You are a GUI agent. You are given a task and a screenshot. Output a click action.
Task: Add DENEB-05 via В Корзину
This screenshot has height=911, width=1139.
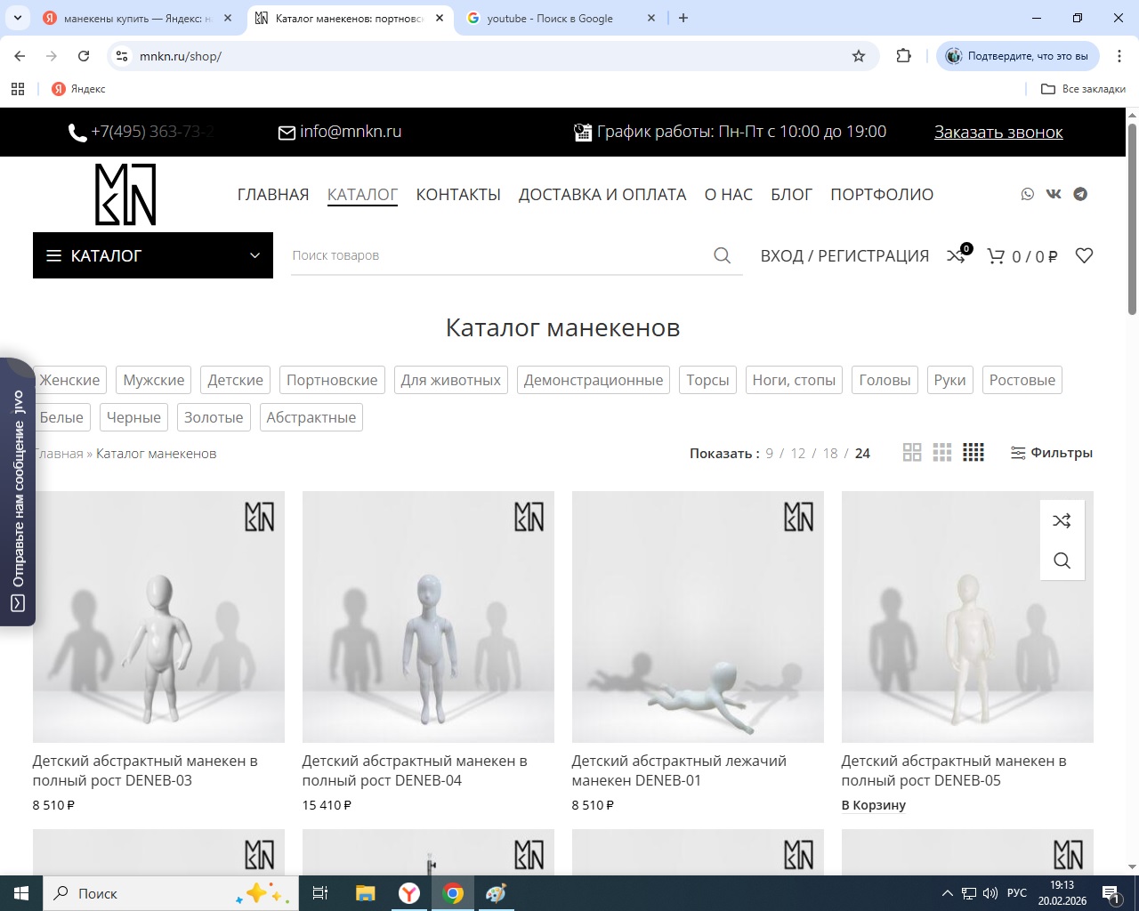pos(874,805)
